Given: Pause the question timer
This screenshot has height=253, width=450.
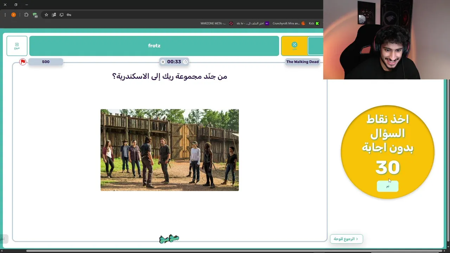Looking at the screenshot, I should [x=163, y=62].
